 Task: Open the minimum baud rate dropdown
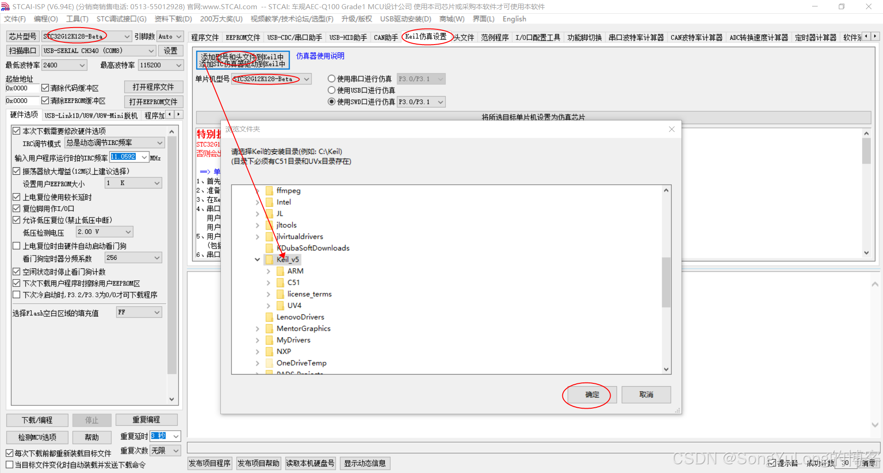tap(82, 65)
